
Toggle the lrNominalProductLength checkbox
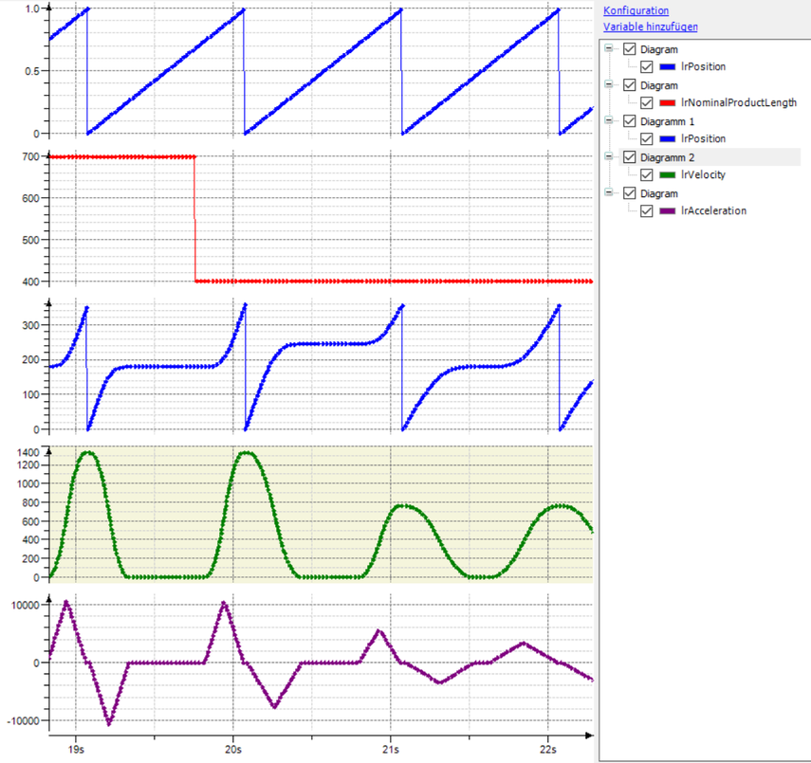[647, 103]
